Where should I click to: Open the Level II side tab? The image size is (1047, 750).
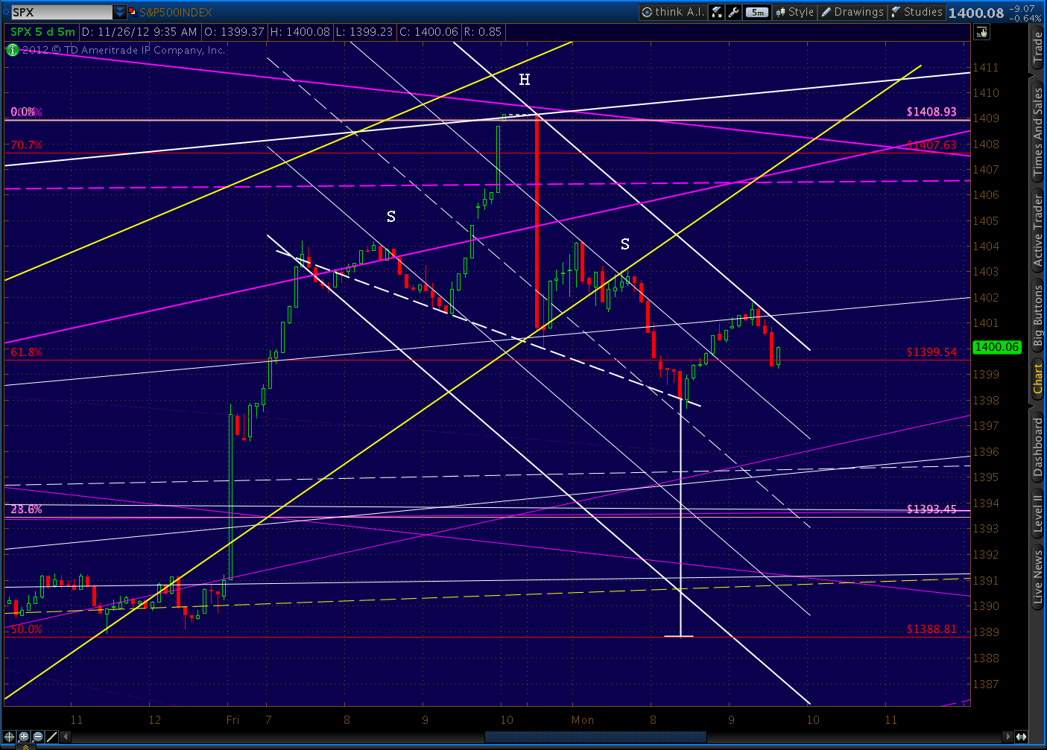(x=1037, y=514)
